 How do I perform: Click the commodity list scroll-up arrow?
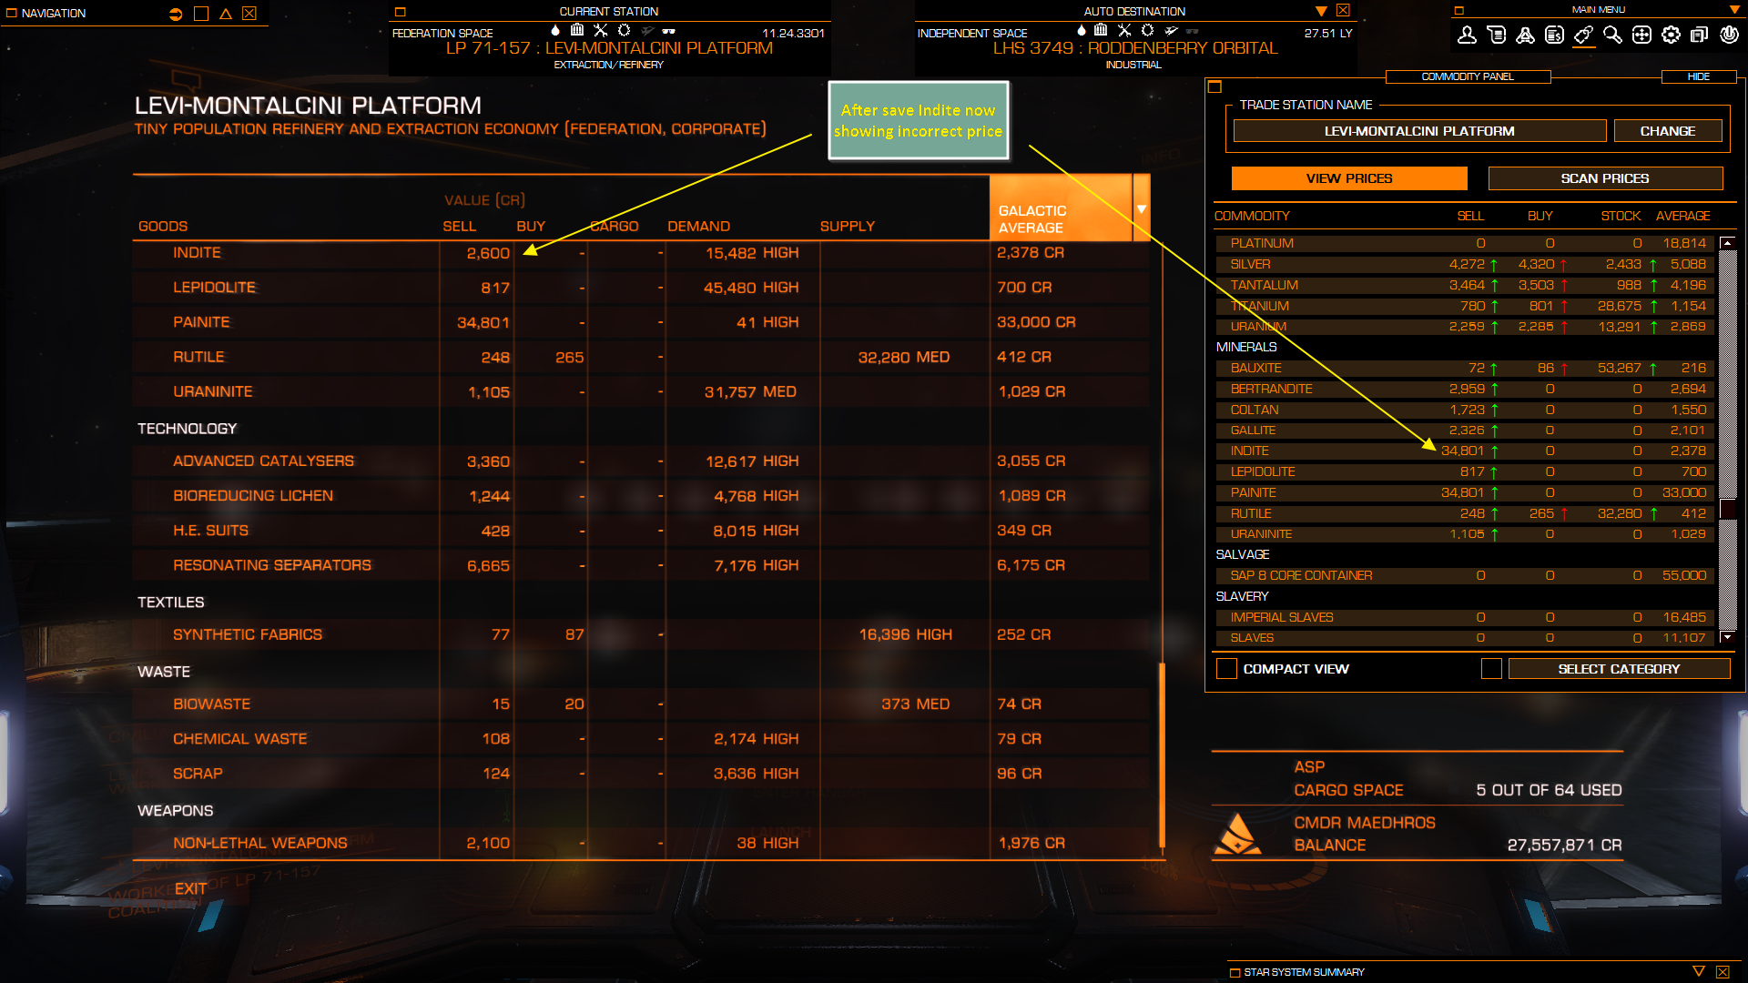(1727, 242)
